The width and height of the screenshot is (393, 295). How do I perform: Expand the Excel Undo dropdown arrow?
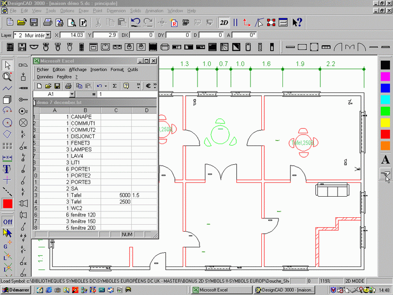click(x=106, y=86)
